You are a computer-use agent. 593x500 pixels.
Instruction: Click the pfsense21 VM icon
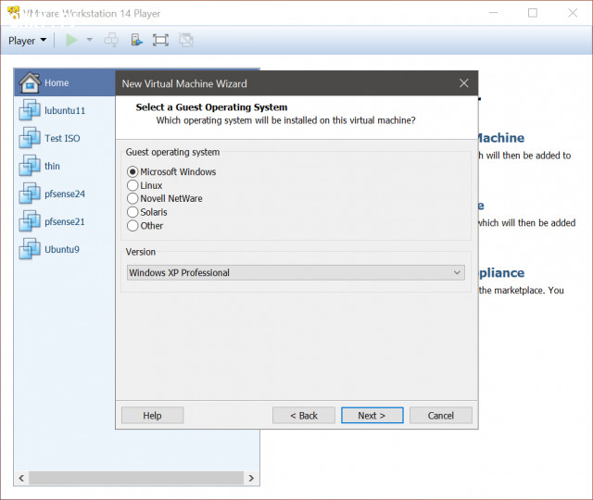(x=30, y=221)
